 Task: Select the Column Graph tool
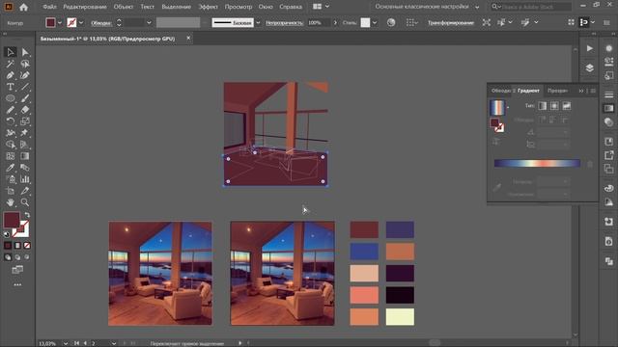tap(25, 179)
